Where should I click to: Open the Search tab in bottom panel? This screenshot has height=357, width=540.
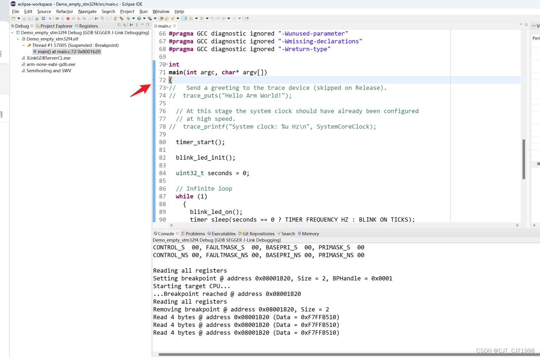tap(286, 234)
